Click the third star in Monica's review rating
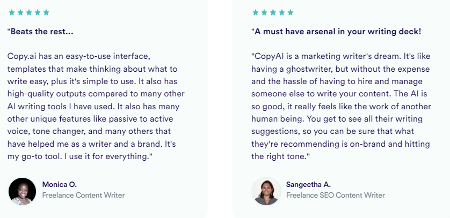This screenshot has width=450, height=218. [28, 12]
